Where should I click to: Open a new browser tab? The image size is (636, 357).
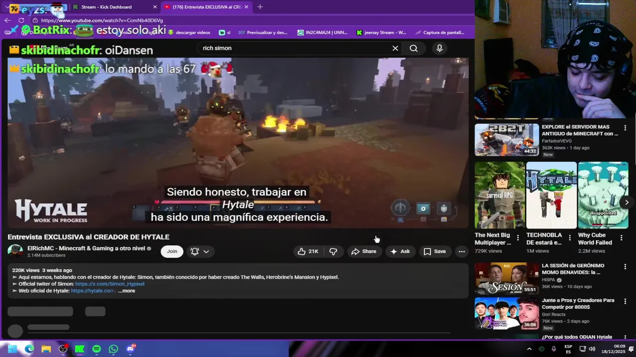tap(260, 7)
